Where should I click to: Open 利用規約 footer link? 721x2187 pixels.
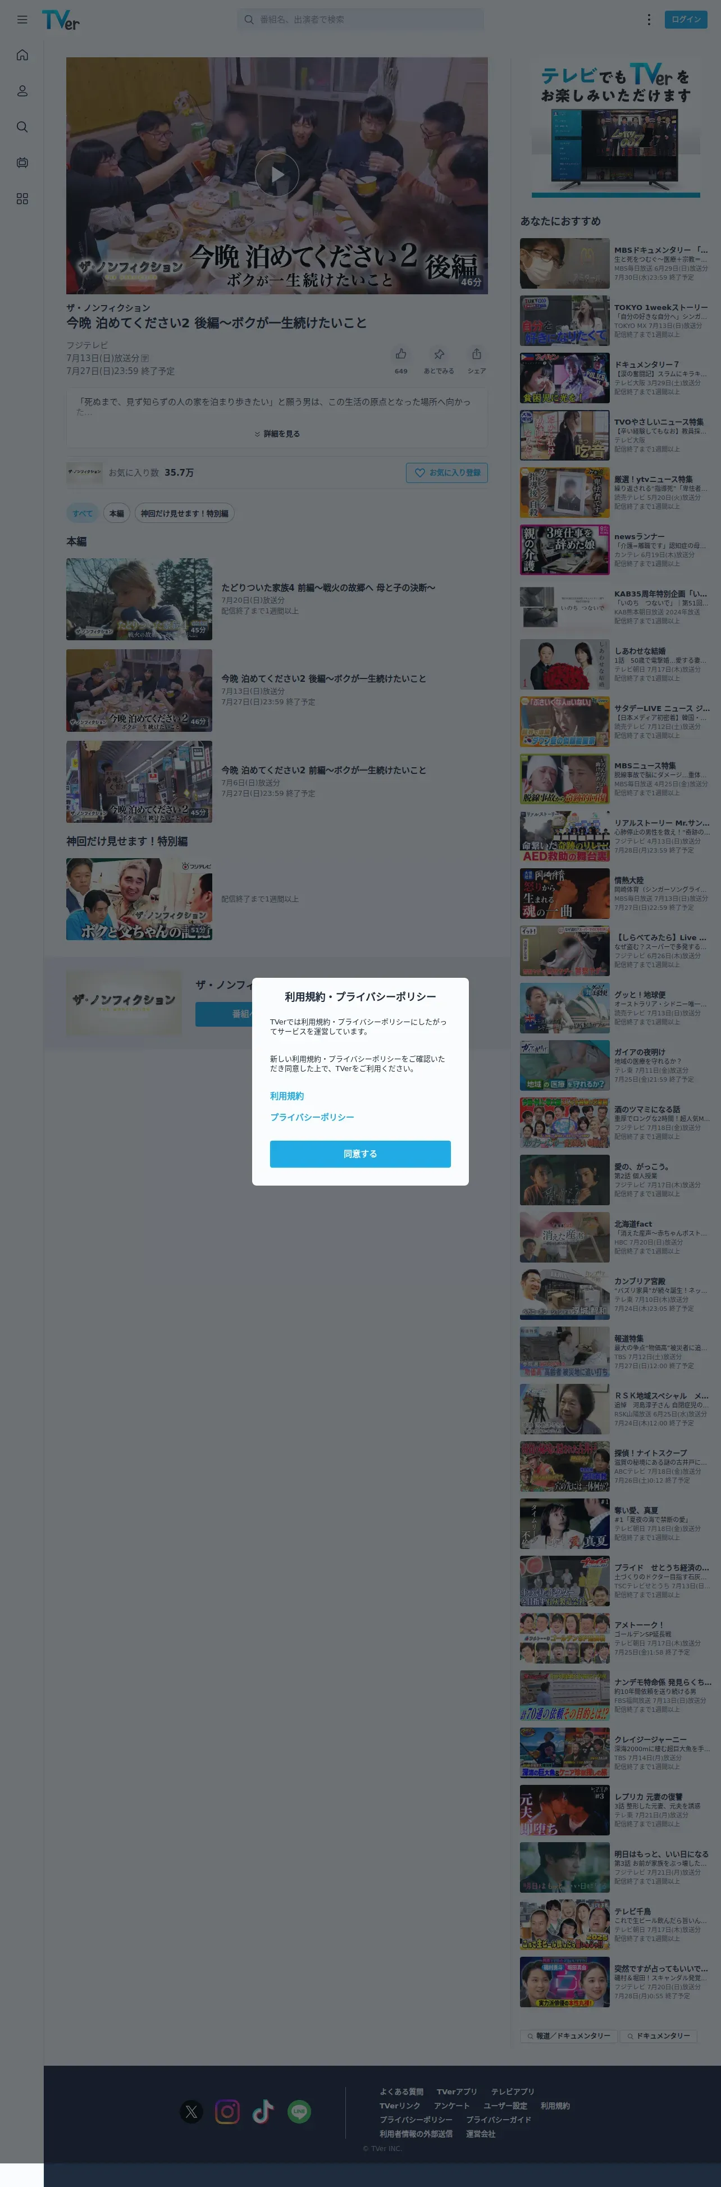point(555,2106)
